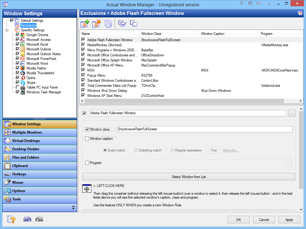Image resolution: width=306 pixels, height=229 pixels.
Task: Select the Regular expression radio button
Action: coord(172,150)
